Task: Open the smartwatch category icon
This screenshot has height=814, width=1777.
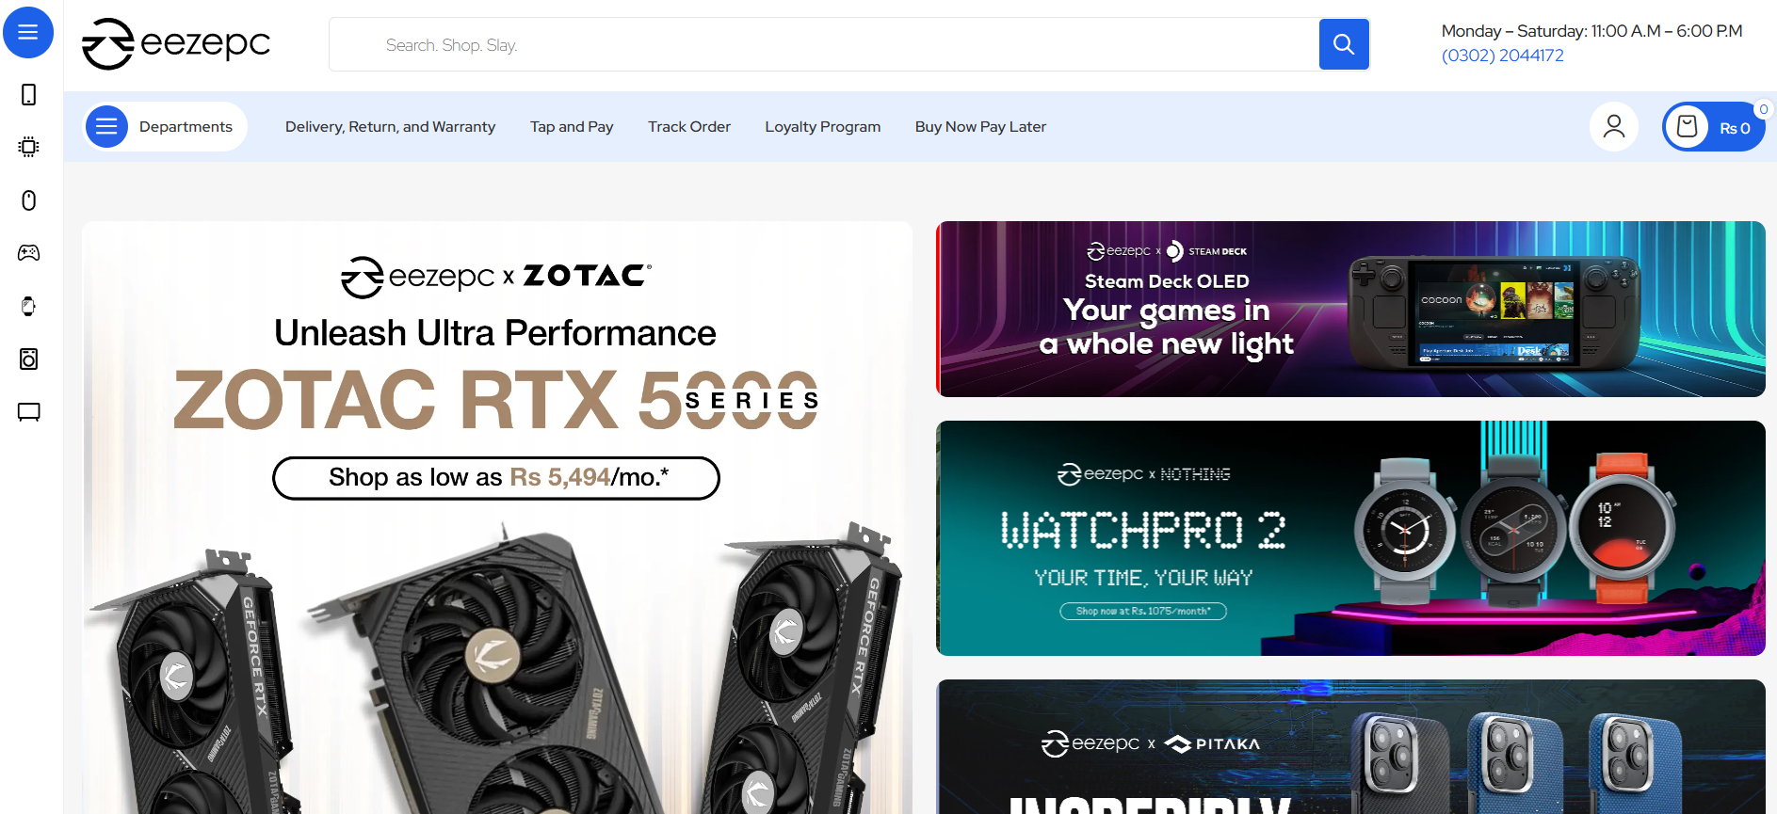Action: pyautogui.click(x=29, y=306)
